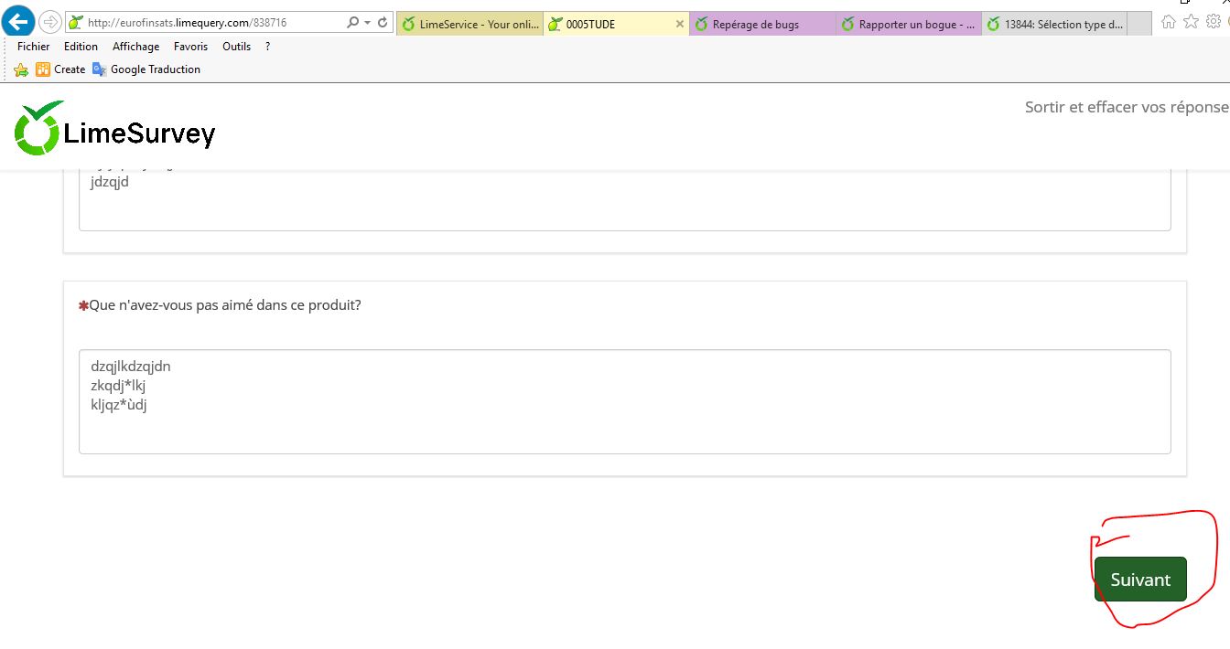The width and height of the screenshot is (1230, 649).
Task: Click the LimeSurvey logo
Action: pyautogui.click(x=115, y=129)
